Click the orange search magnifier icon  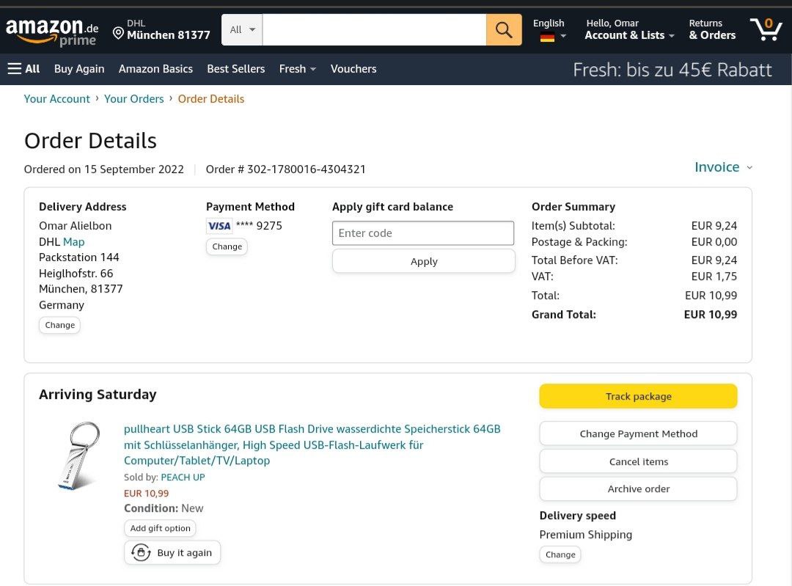coord(504,30)
